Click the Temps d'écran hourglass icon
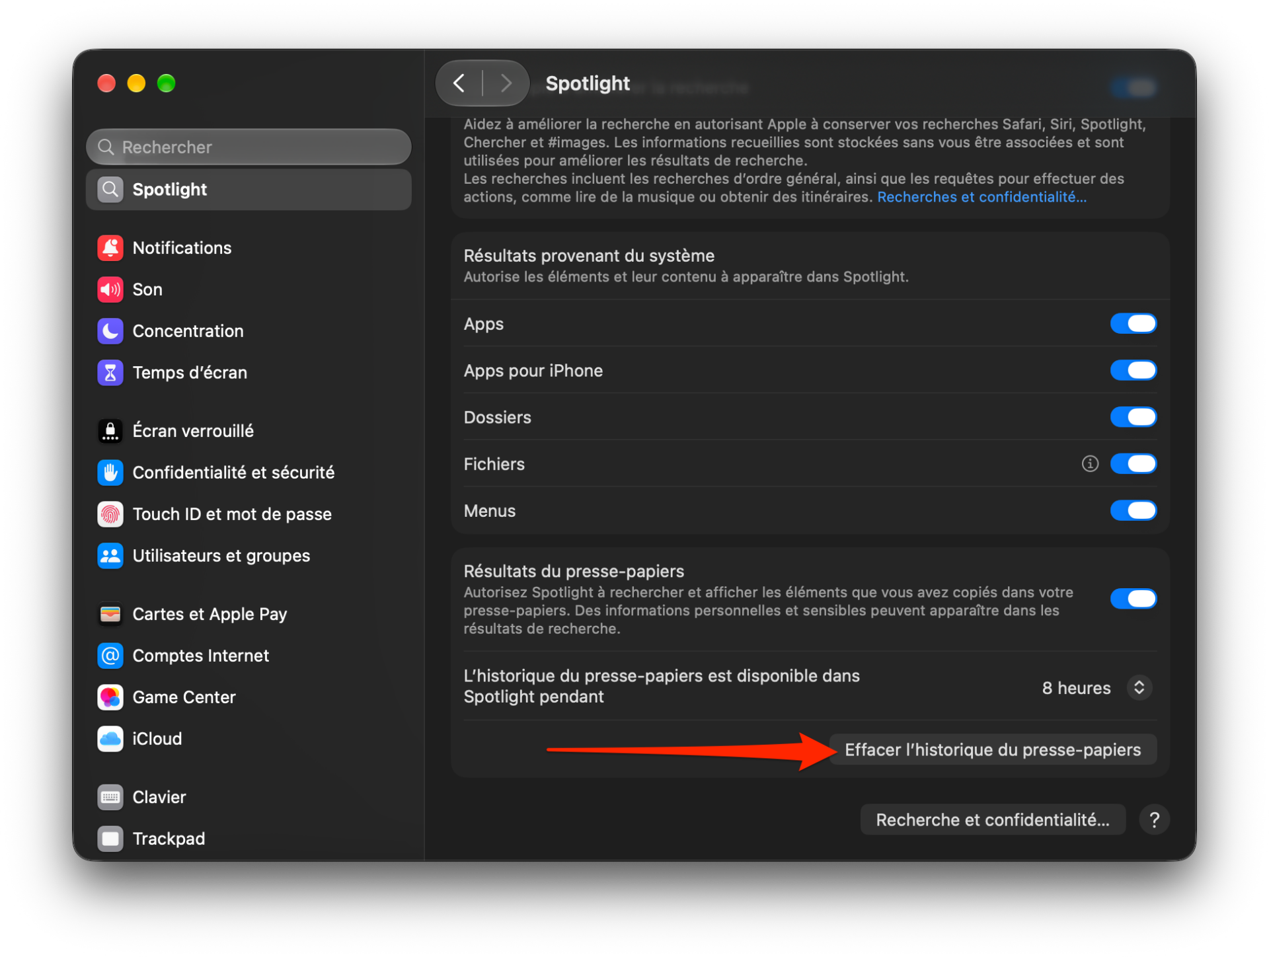Image resolution: width=1269 pixels, height=957 pixels. pos(110,373)
